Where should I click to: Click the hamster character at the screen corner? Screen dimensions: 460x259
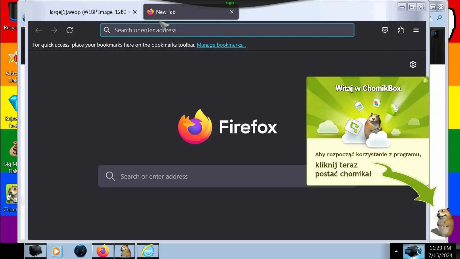443,222
